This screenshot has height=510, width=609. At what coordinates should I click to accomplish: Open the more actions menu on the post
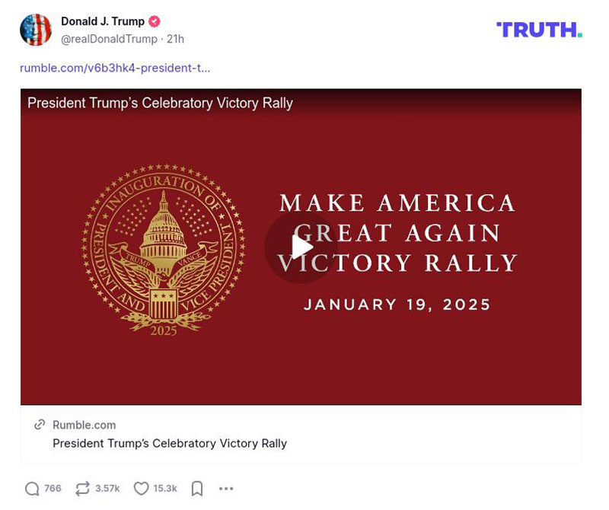click(x=225, y=488)
